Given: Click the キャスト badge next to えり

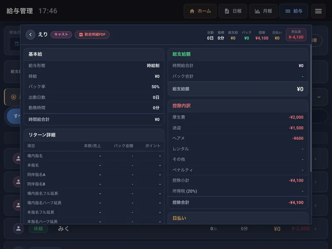Looking at the screenshot, I should click(61, 35).
